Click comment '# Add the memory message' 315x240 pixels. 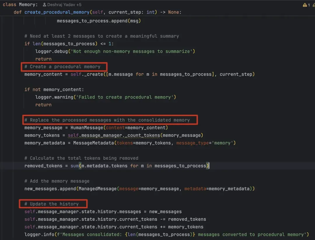[57, 181]
